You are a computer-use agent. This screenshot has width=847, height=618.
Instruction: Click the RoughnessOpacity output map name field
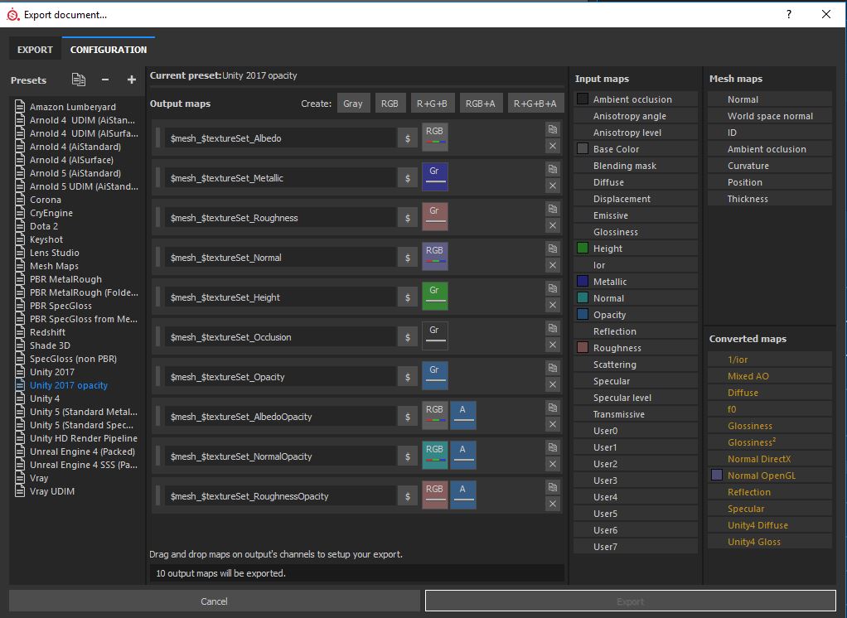click(x=280, y=496)
